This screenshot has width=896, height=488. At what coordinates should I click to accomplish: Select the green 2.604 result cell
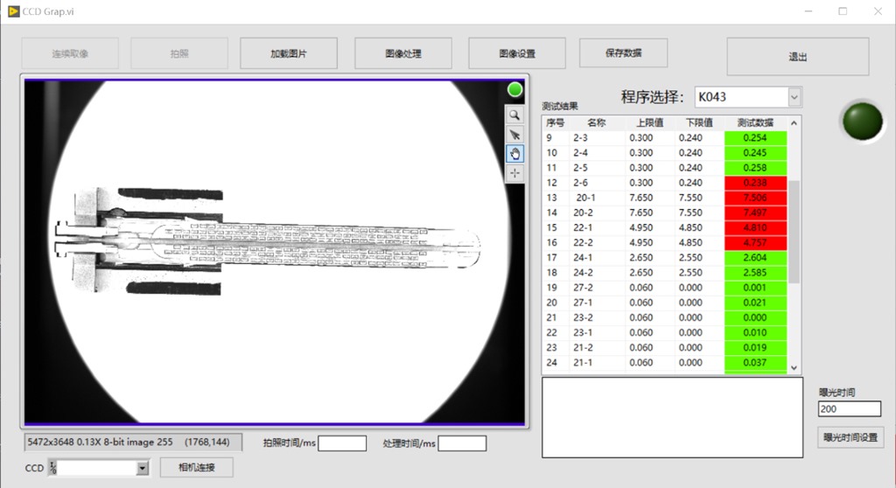tap(755, 258)
